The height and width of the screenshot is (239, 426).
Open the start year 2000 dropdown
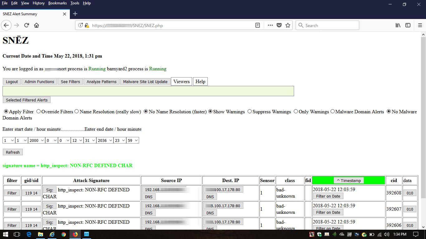36,140
